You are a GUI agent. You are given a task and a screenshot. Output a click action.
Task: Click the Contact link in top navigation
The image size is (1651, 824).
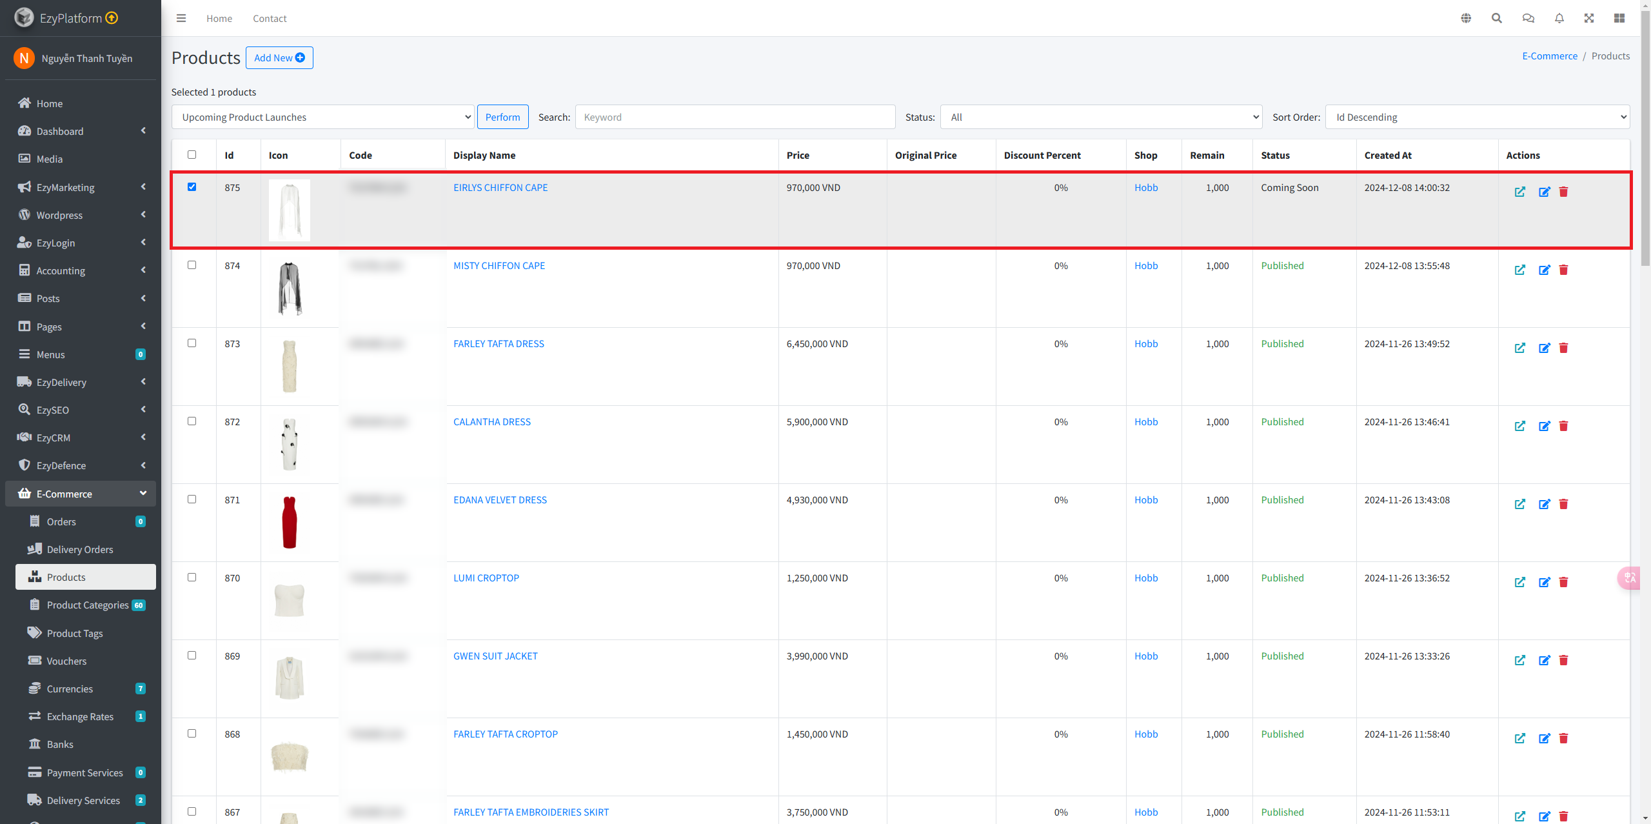pos(270,18)
